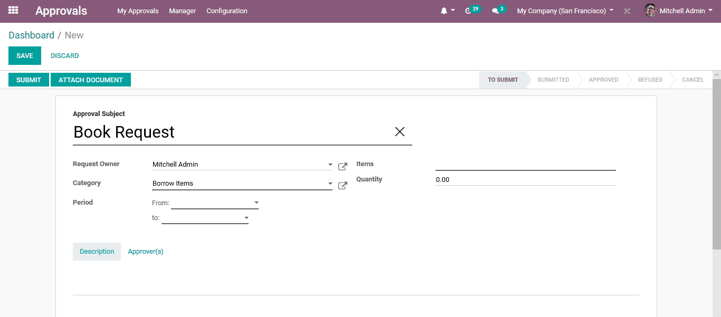Click the Approvals app title
Screen dimensions: 721x317
coord(61,11)
